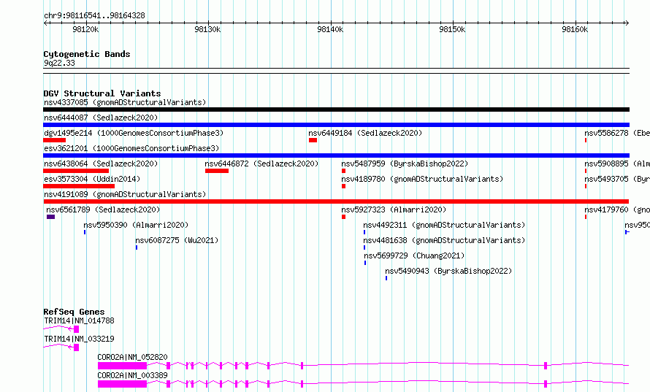The width and height of the screenshot is (650, 392).
Task: Click the nsv5487959 ByrskaBishop2022 label
Action: 405,164
